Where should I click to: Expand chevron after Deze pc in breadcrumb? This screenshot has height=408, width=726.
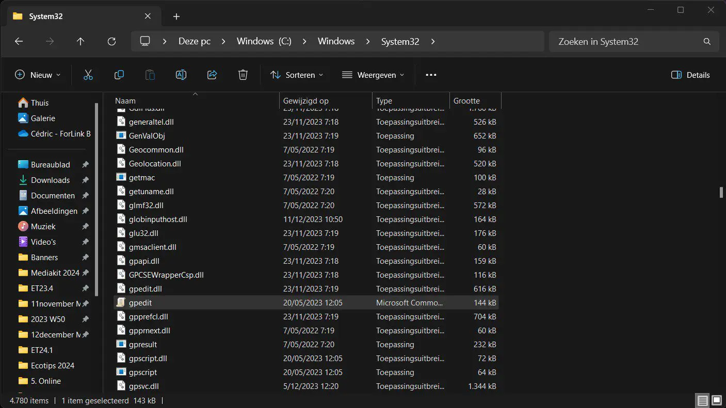point(223,42)
